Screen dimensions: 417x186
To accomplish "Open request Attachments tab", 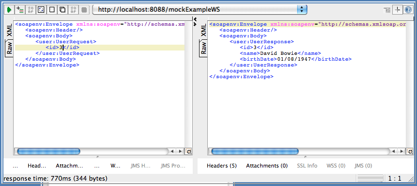I will point(69,166).
